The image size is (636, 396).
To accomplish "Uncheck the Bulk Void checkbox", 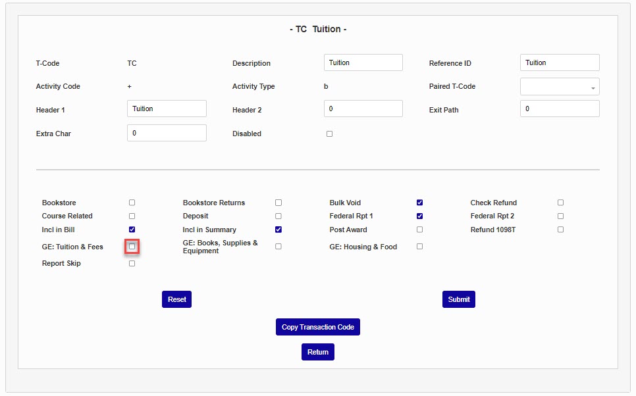I will [x=419, y=203].
